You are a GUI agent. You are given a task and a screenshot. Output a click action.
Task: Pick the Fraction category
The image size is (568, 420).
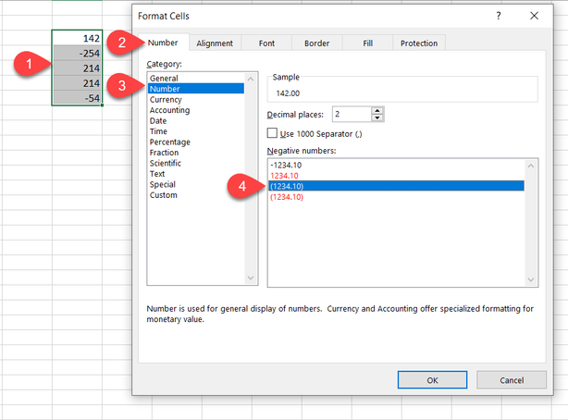(196, 153)
